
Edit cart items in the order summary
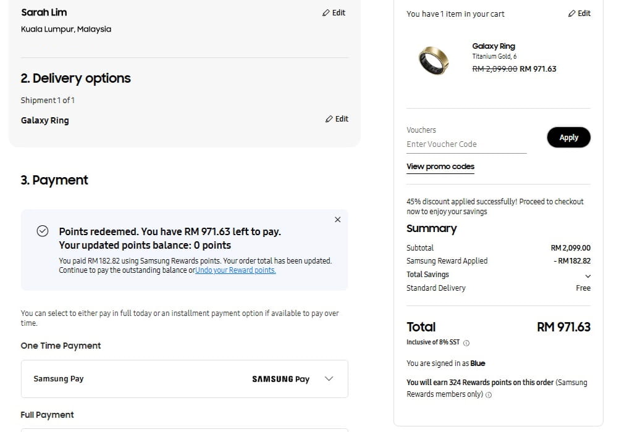[579, 14]
